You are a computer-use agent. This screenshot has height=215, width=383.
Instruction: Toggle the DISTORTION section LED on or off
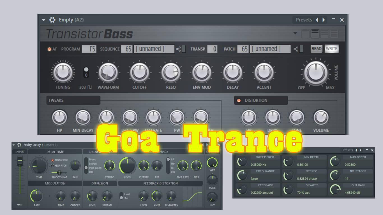point(239,100)
